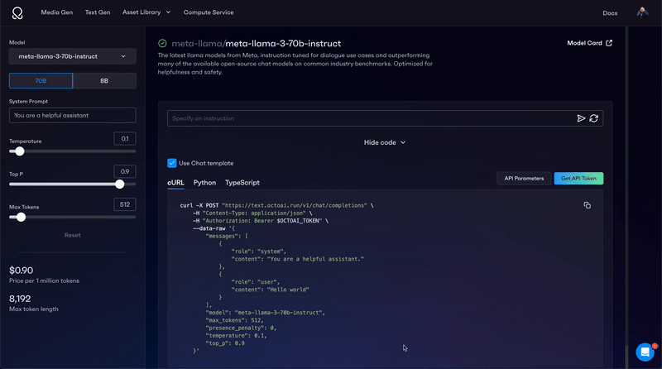Click the green verified checkmark icon

[163, 43]
